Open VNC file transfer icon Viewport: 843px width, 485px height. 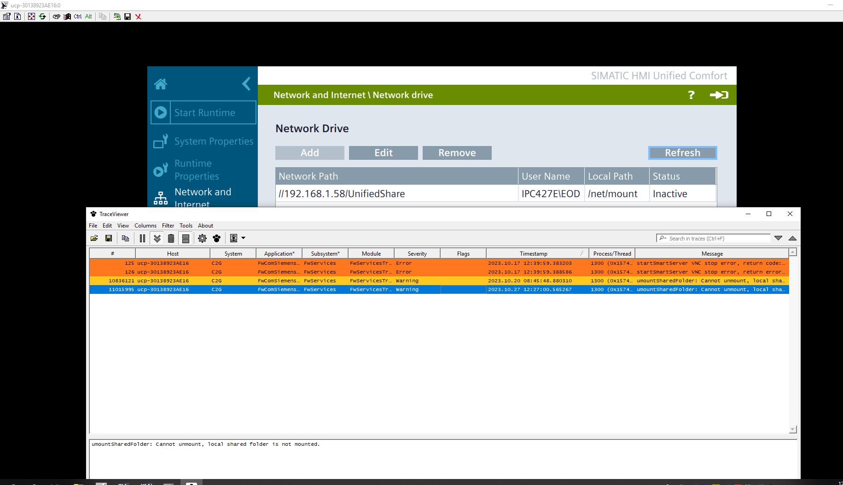tap(102, 17)
